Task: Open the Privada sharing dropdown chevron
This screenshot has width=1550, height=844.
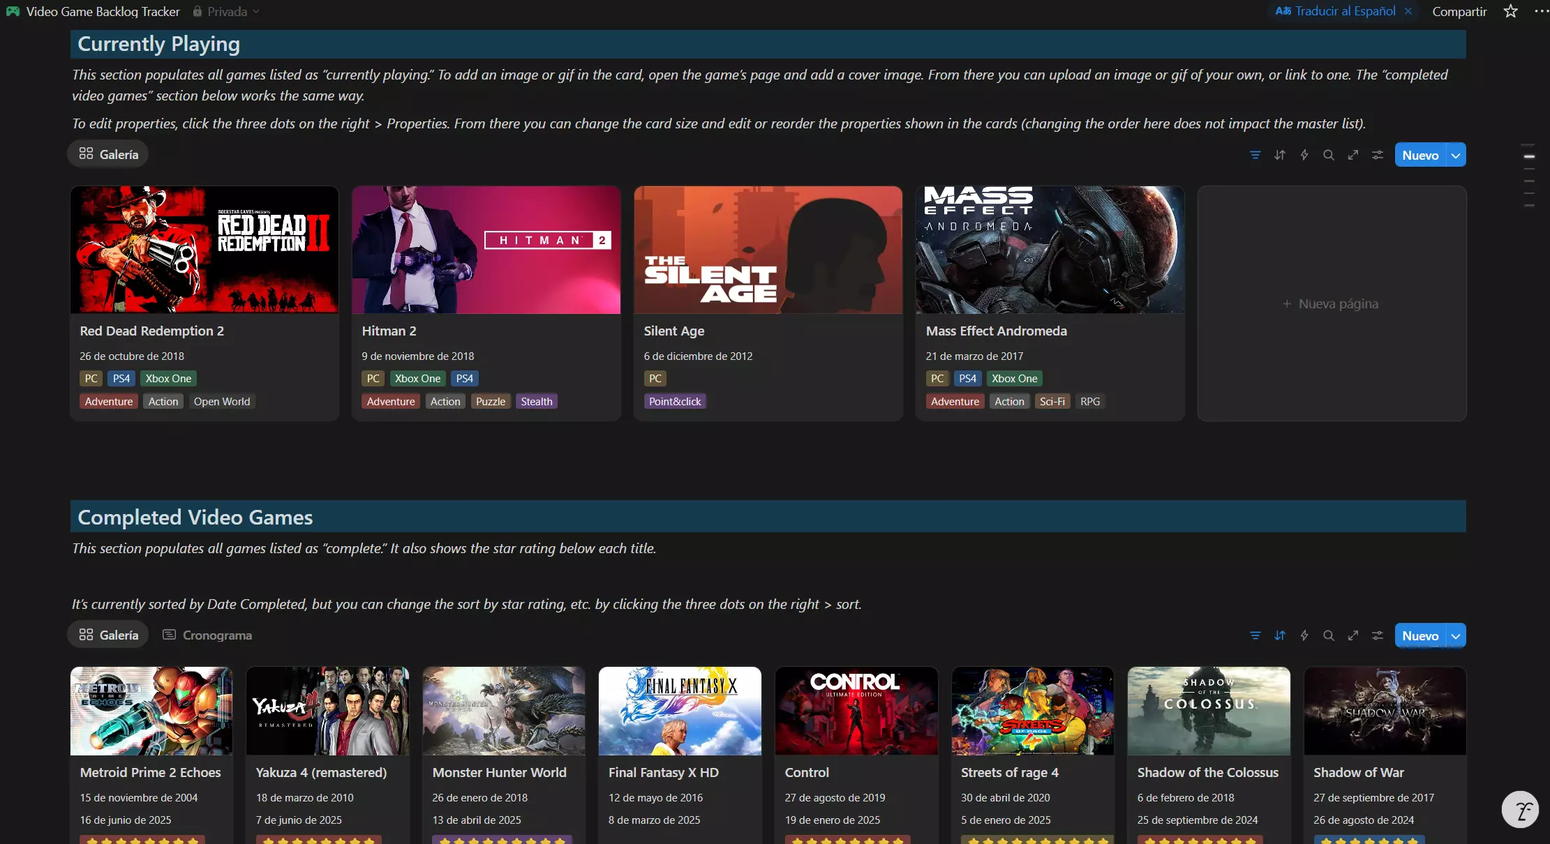Action: [256, 11]
